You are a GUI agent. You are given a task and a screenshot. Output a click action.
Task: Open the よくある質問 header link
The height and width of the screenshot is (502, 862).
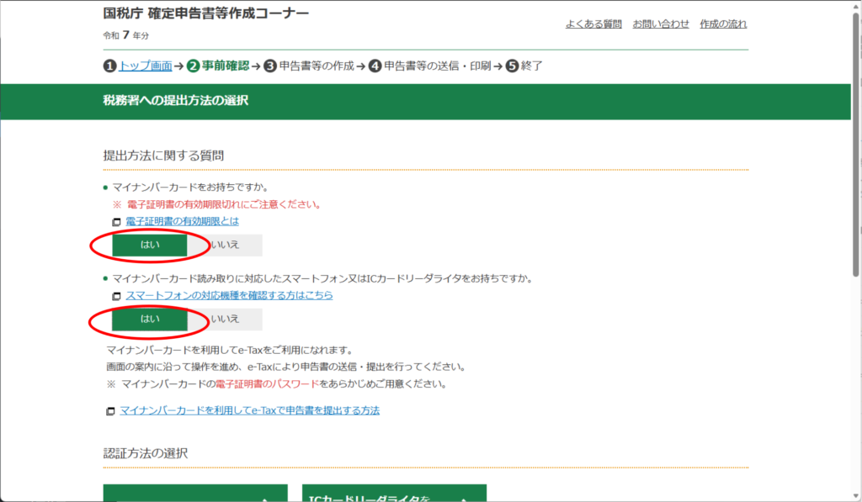pyautogui.click(x=593, y=24)
